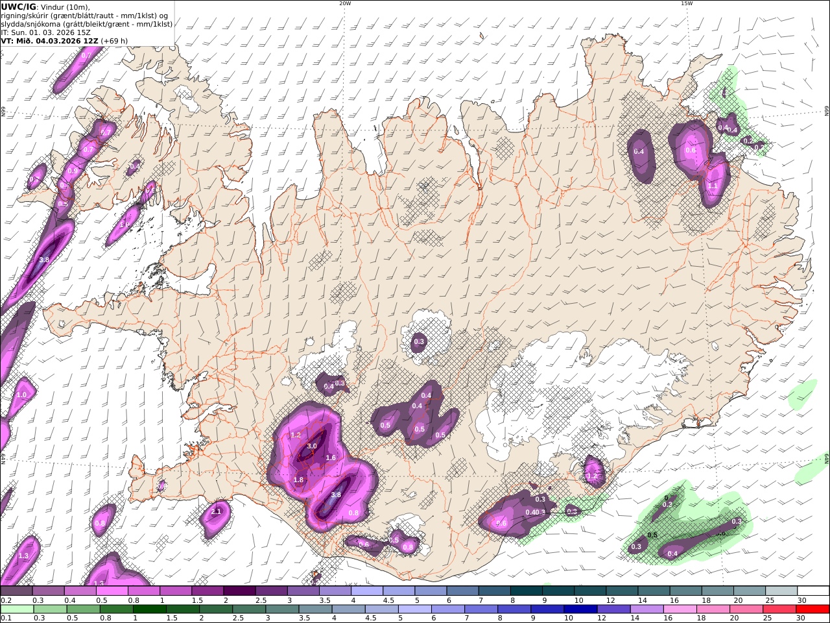Click the 1.1 value in the northeast

713,186
